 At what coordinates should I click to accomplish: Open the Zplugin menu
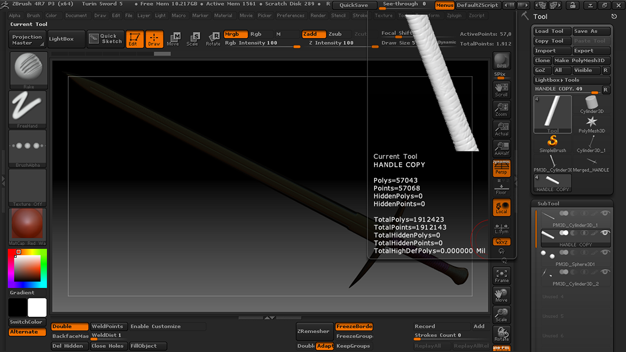point(454,16)
